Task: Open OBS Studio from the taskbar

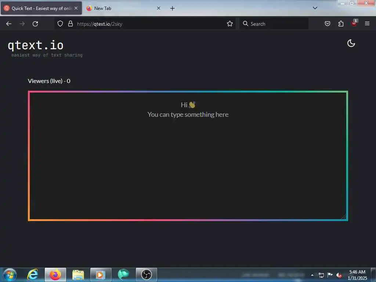Action: tap(146, 275)
